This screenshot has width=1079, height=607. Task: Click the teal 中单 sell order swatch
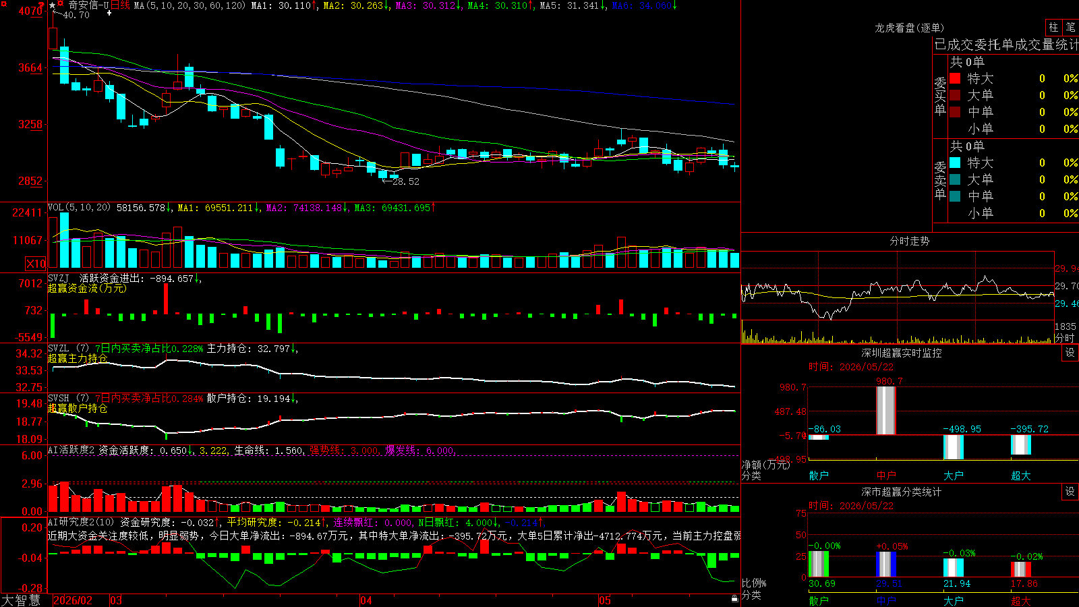click(x=955, y=196)
